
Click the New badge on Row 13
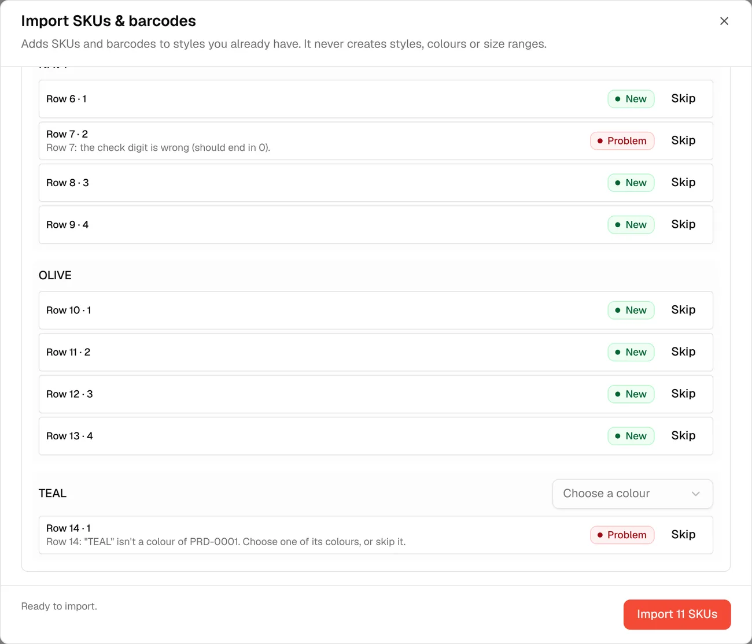631,436
